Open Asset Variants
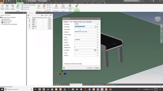This screenshot has height=91, width=163. click(x=25, y=7)
